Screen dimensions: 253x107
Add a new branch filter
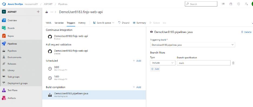tap(155, 69)
